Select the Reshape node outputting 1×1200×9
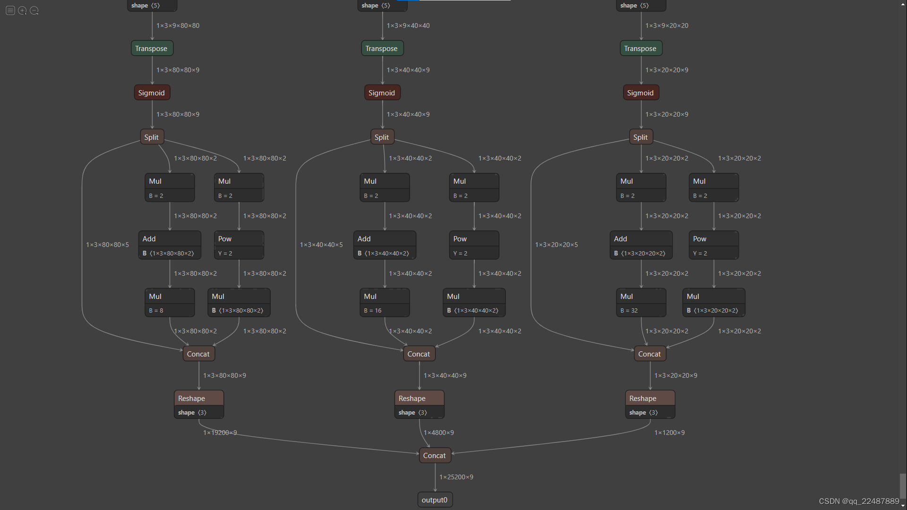This screenshot has width=907, height=510. coord(650,405)
